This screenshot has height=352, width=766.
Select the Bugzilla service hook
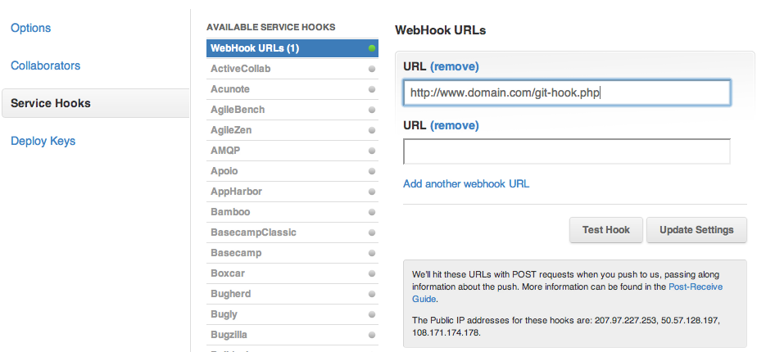(292, 335)
